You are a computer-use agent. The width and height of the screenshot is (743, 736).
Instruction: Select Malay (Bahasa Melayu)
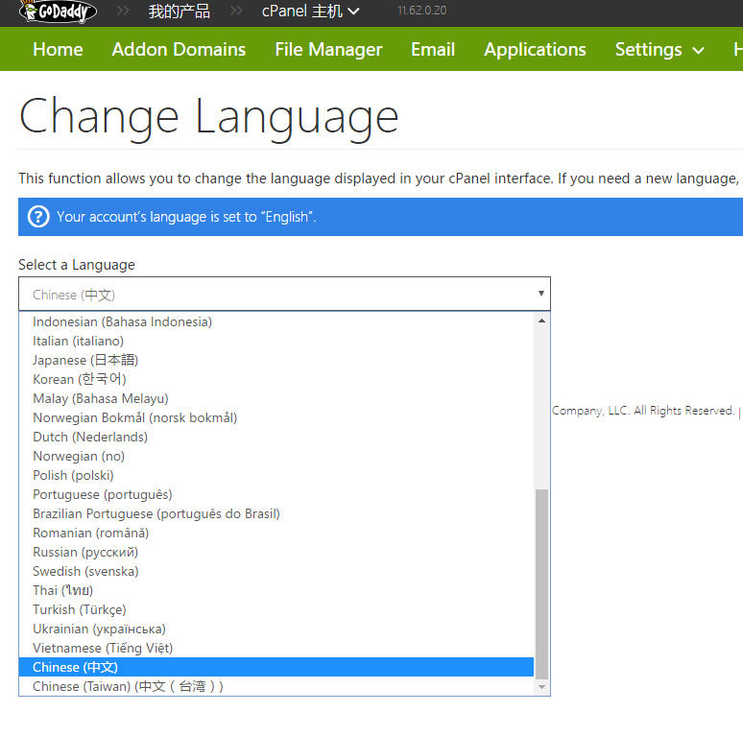(x=276, y=399)
